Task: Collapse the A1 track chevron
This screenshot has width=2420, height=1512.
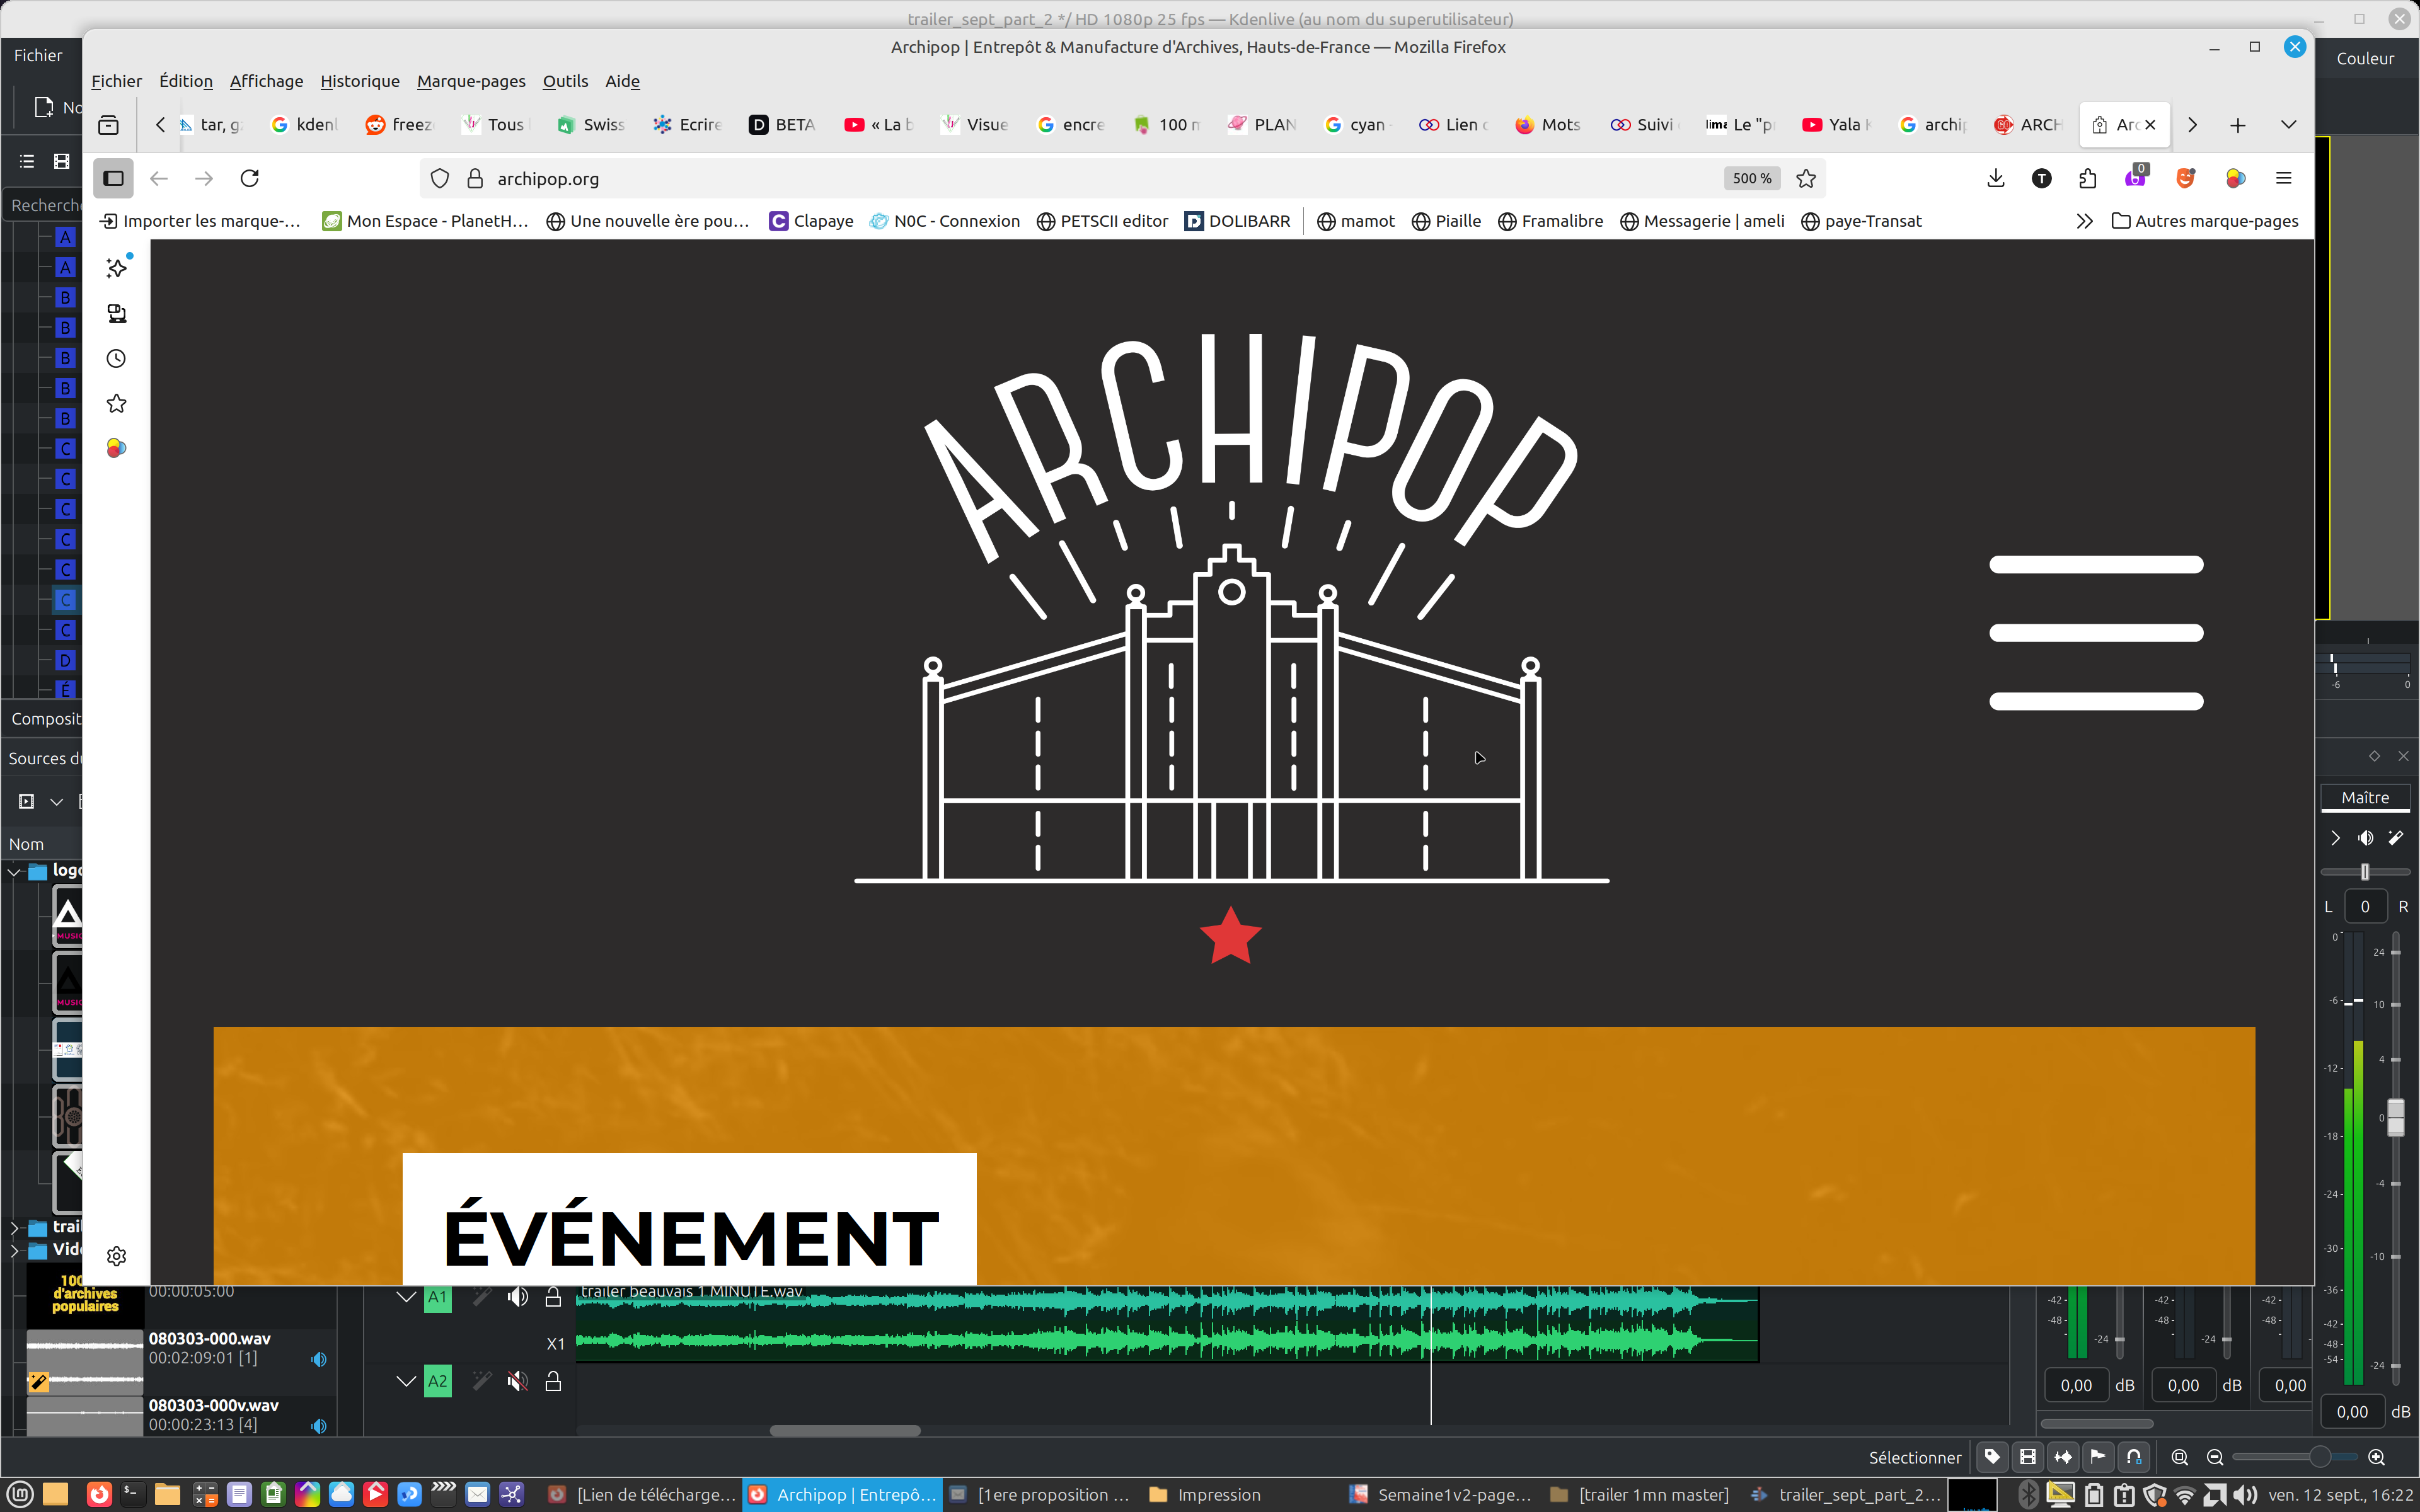Action: [x=405, y=1297]
